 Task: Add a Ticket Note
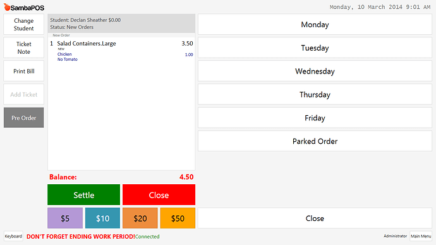[x=23, y=47]
